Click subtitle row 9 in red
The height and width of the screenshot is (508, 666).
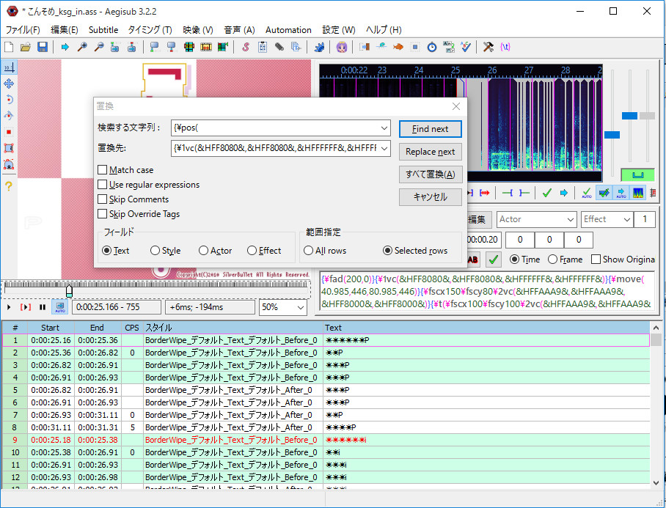point(326,440)
